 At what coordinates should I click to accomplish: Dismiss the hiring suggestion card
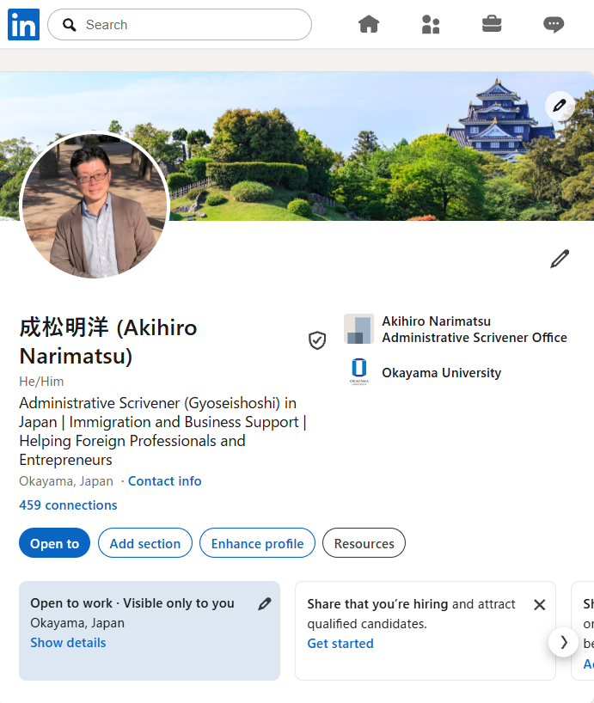540,605
